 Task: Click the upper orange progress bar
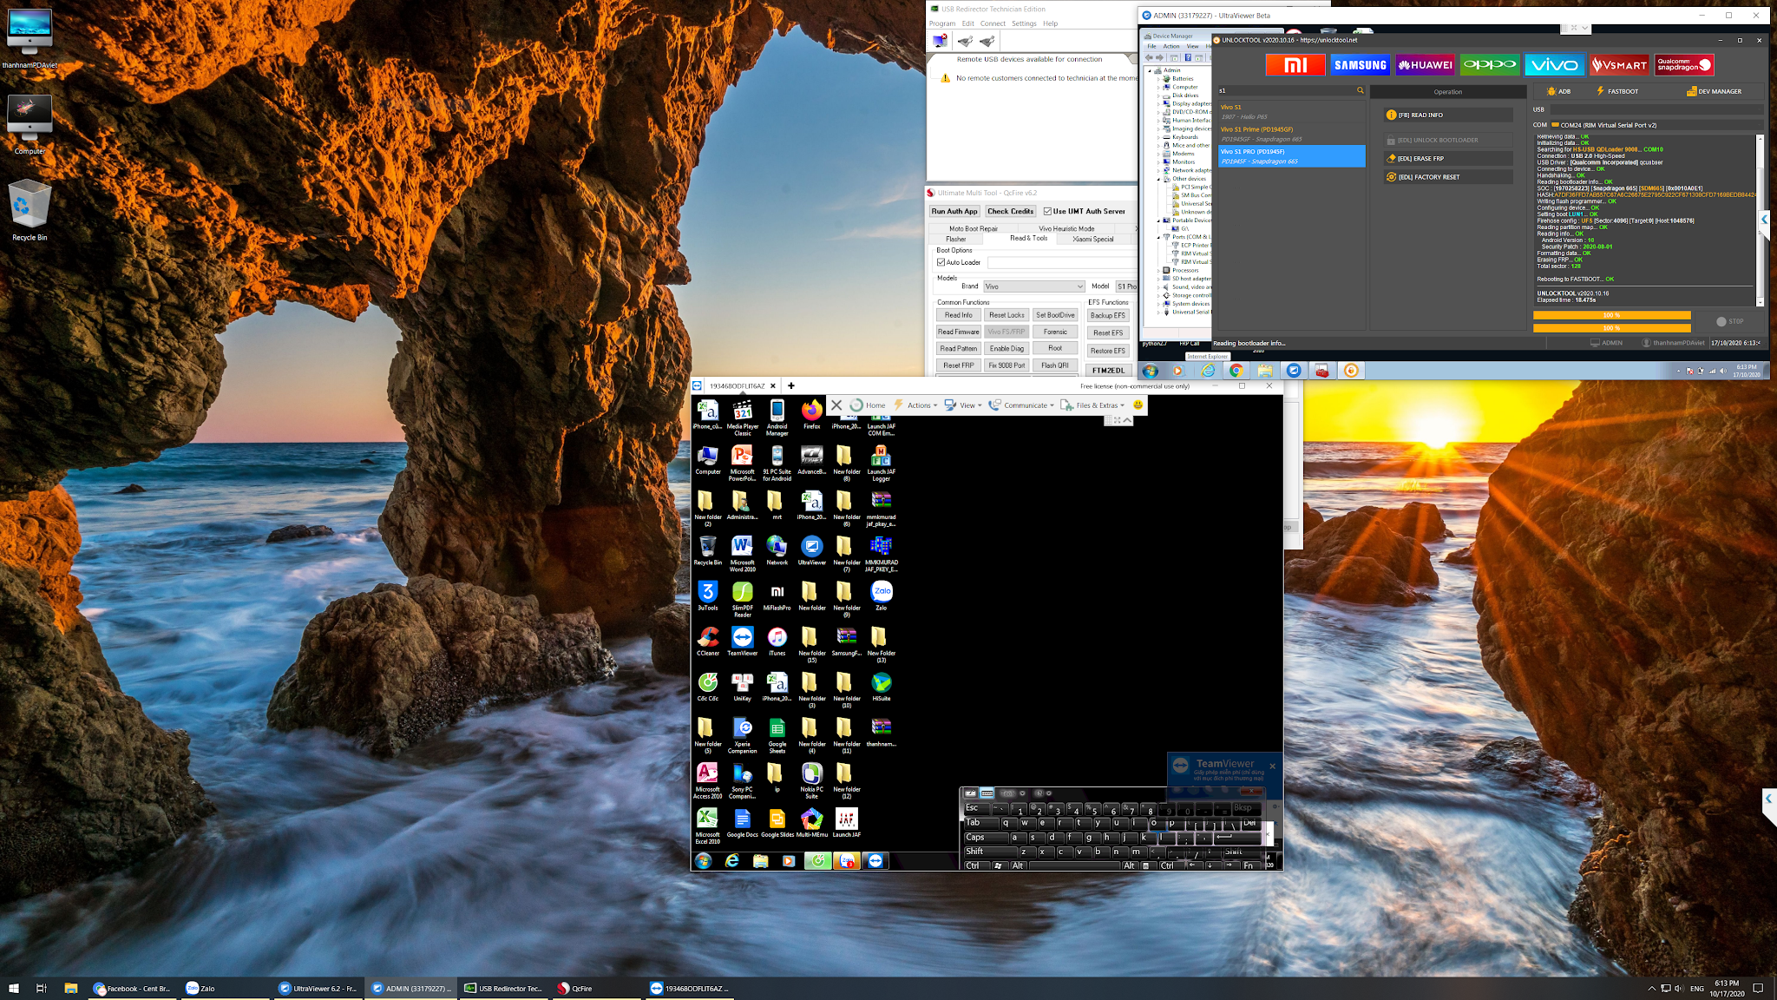[x=1611, y=315]
